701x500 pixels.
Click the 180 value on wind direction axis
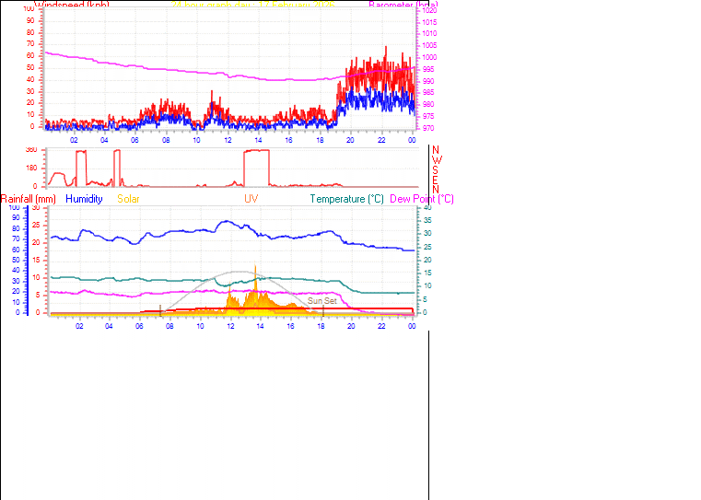coord(31,168)
